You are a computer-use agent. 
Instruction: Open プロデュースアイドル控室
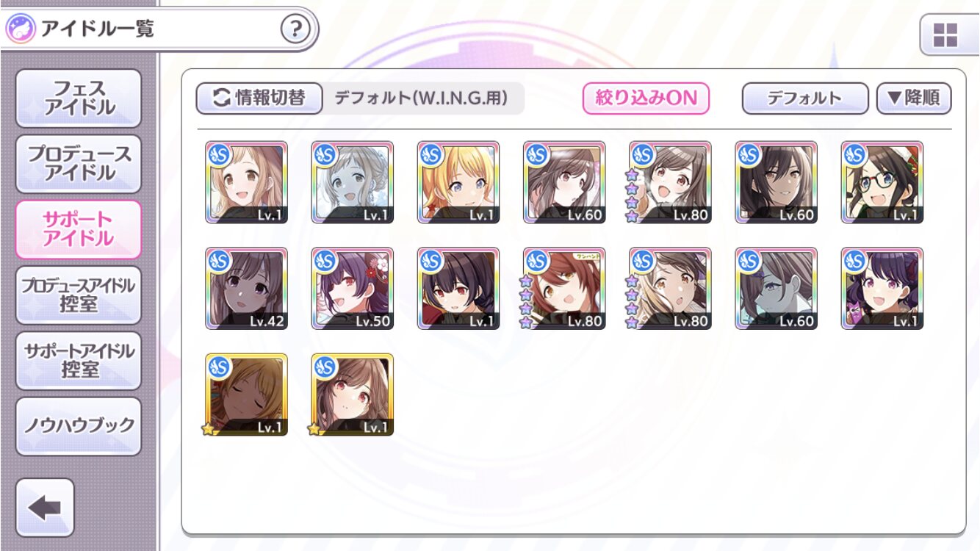click(79, 295)
